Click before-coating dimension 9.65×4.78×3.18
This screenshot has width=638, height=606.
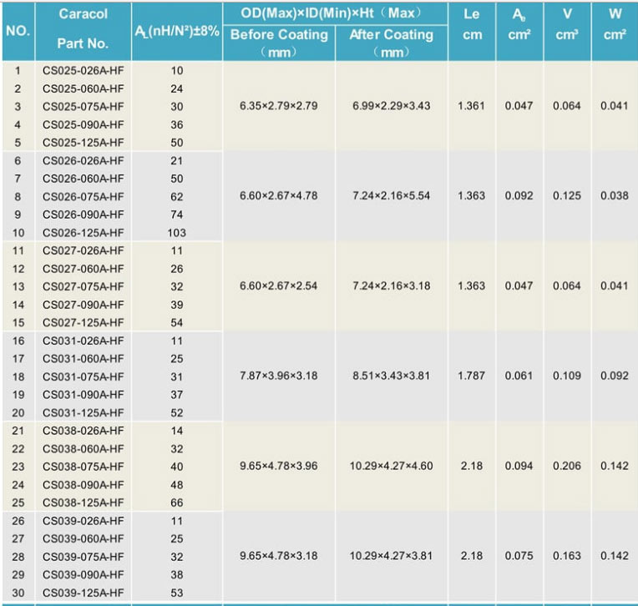(279, 556)
